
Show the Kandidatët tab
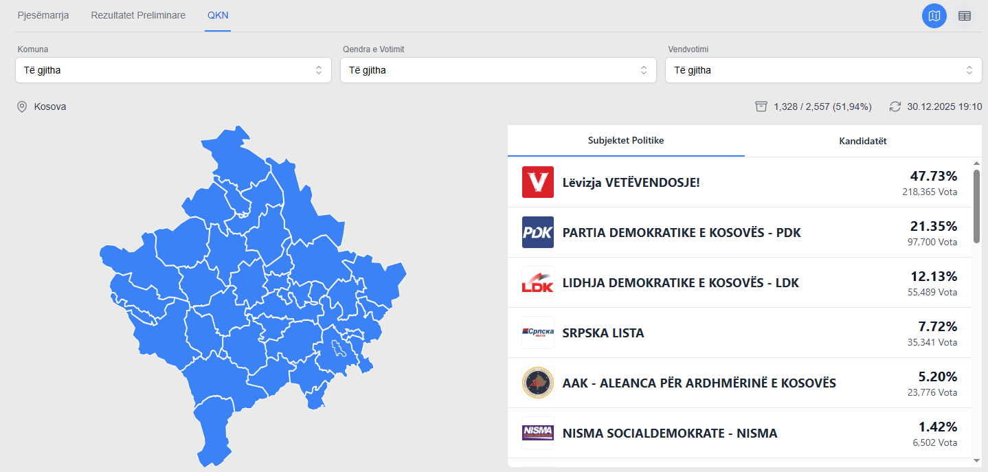tap(862, 141)
